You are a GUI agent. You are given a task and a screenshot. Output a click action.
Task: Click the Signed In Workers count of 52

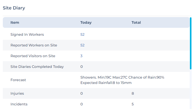(x=82, y=34)
